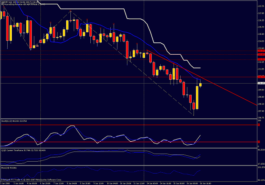Click the 7 Jan 12:00 time axis label
Image resolution: width=265 pixels, height=185 pixels.
click(59, 183)
